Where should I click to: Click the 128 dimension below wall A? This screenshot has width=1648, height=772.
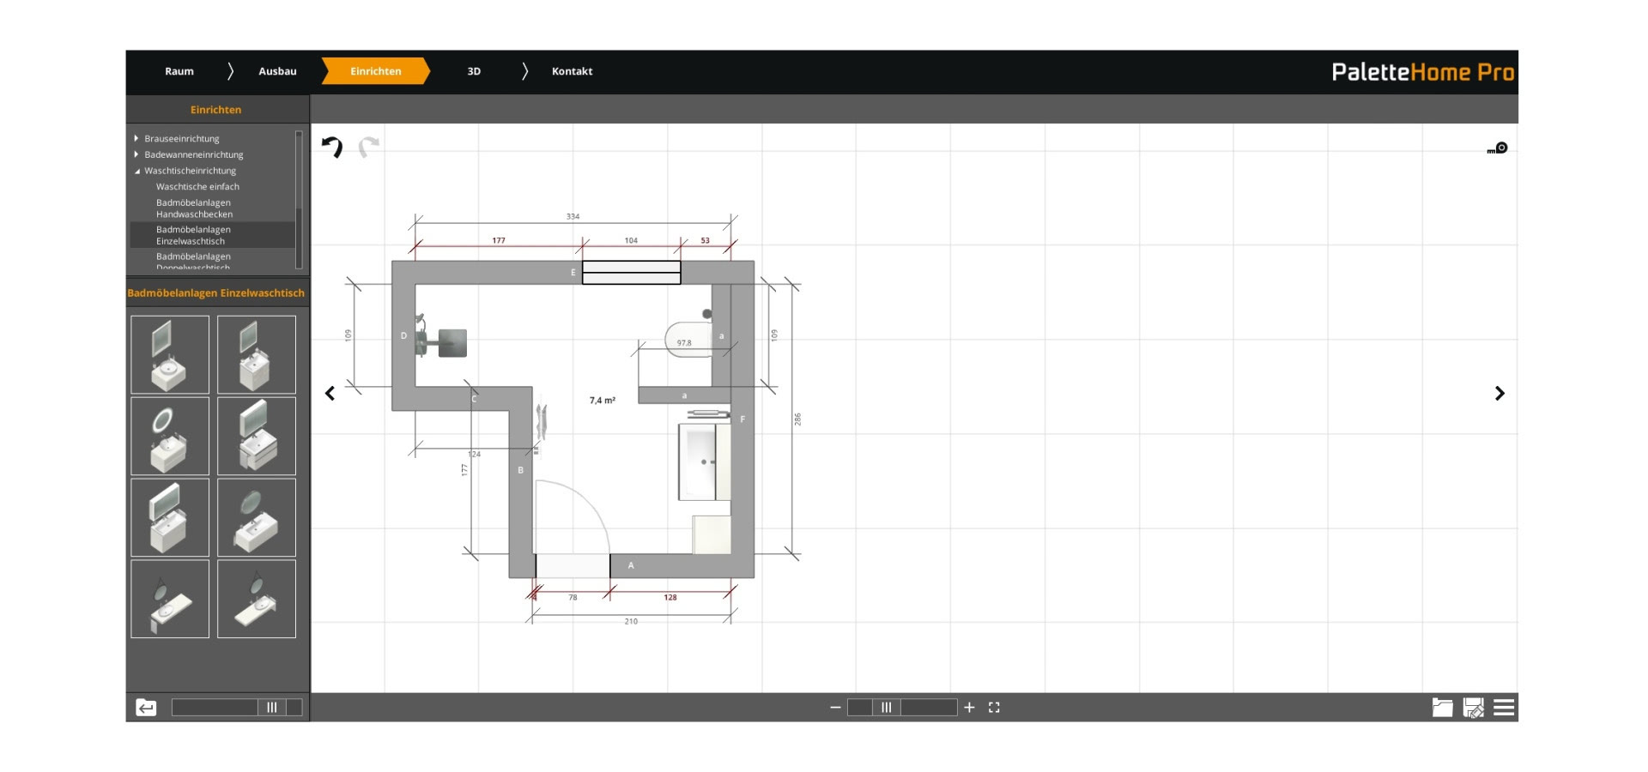coord(670,597)
